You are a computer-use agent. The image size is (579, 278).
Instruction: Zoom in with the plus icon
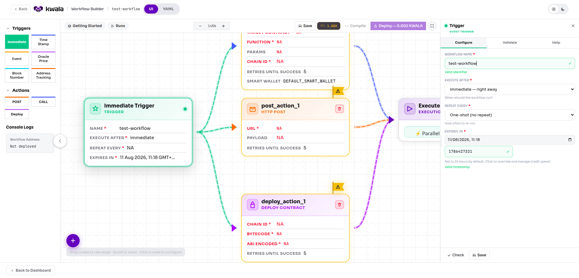(223, 26)
